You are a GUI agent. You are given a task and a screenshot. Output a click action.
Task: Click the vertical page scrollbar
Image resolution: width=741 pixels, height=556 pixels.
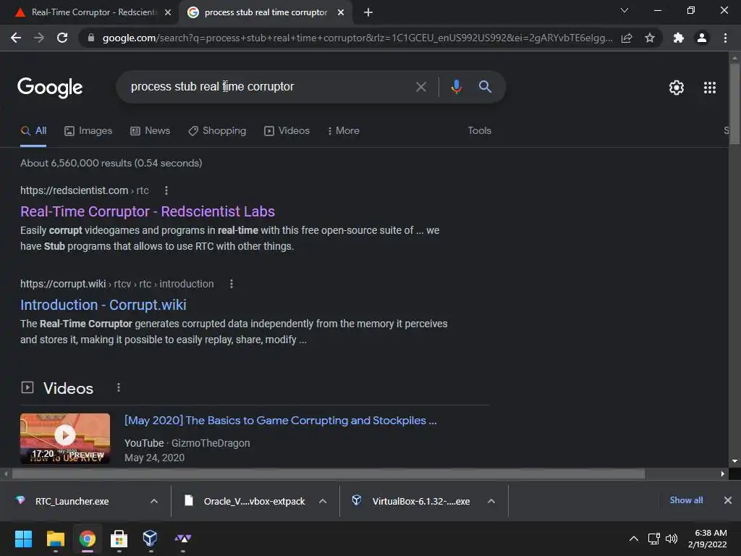pos(734,104)
